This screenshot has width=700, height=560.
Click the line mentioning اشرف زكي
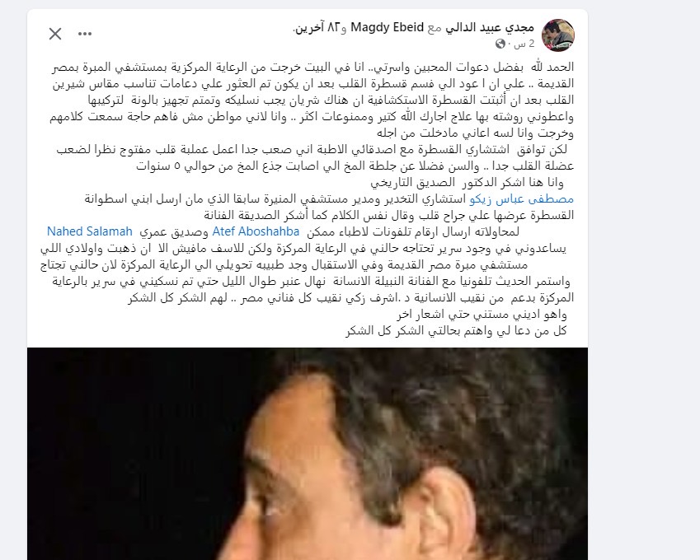(351, 298)
